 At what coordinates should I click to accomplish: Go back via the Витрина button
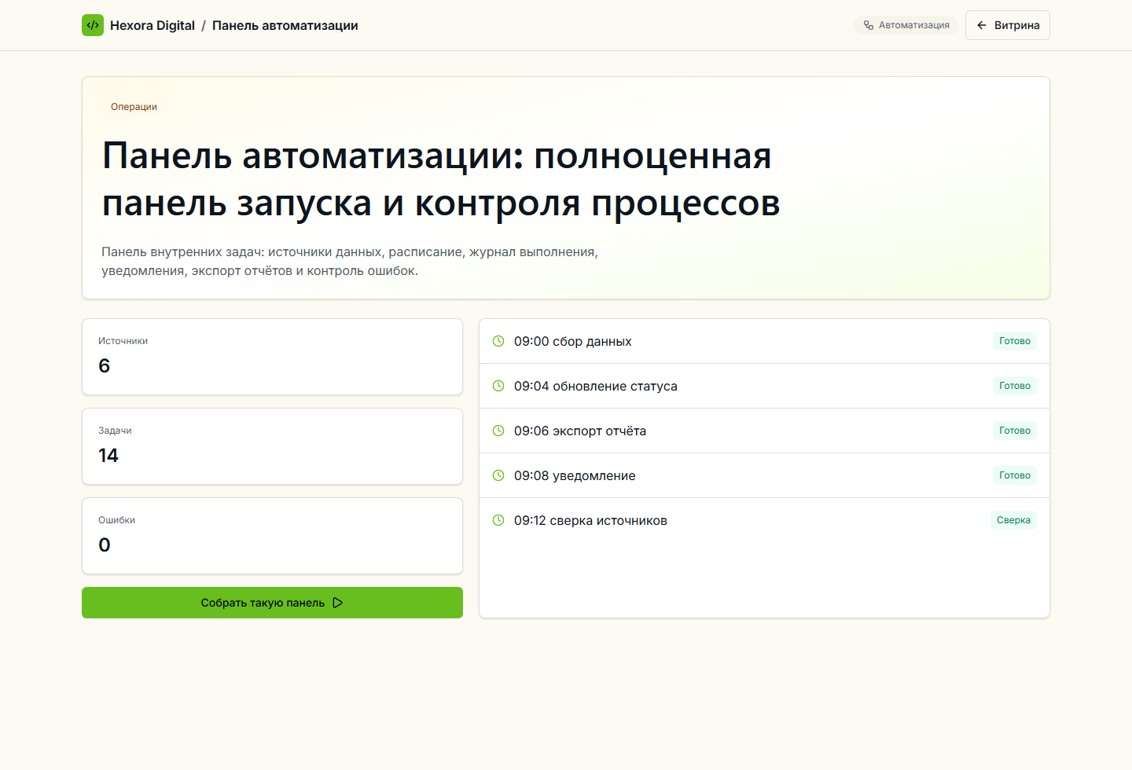1008,25
